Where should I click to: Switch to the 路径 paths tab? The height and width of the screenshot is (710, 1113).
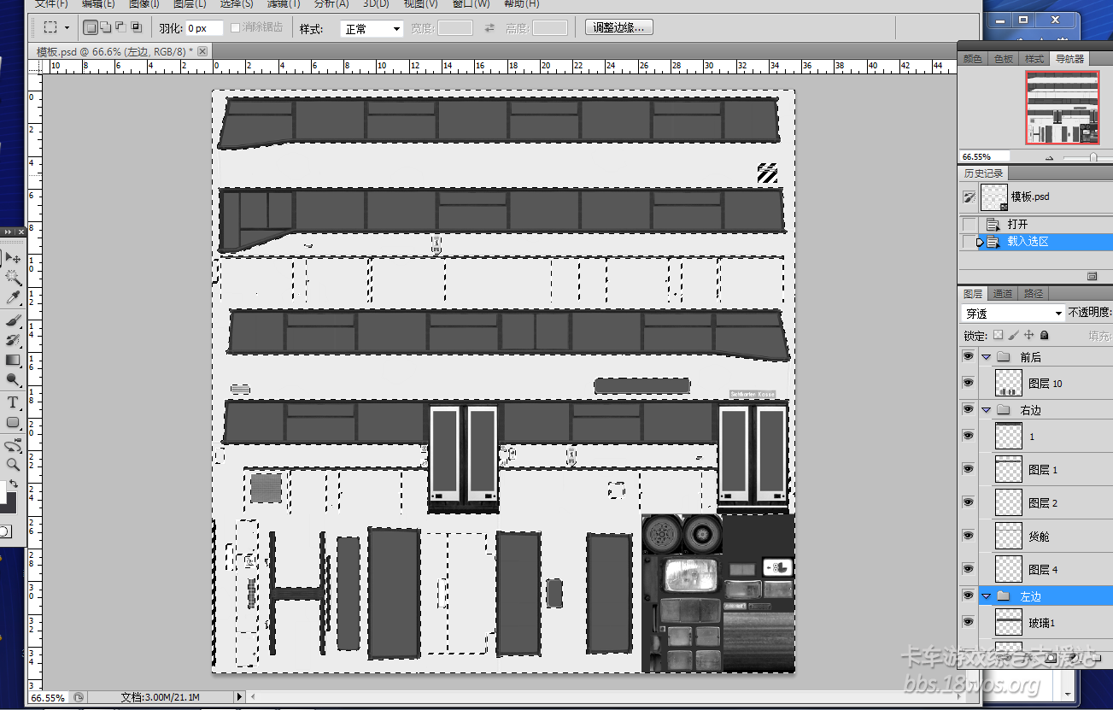pos(1034,293)
